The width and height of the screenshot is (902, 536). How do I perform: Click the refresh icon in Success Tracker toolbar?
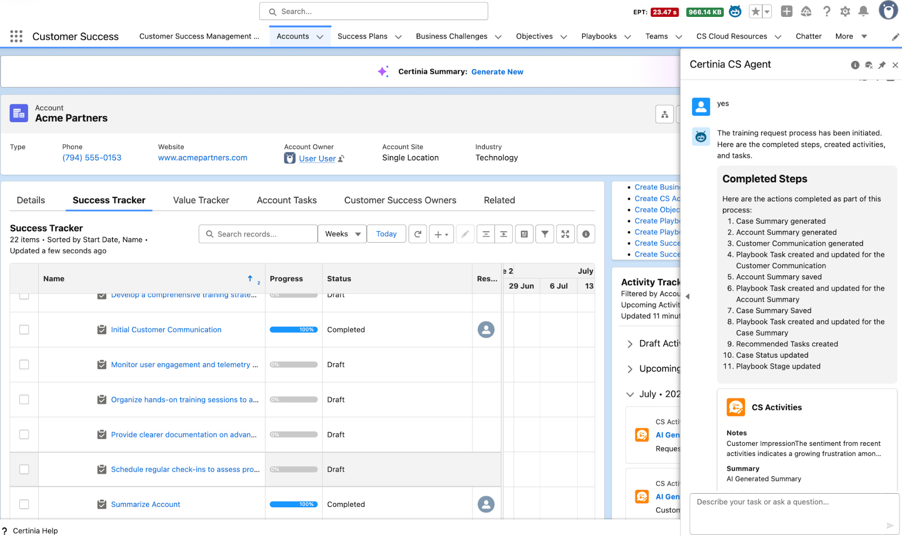coord(417,234)
